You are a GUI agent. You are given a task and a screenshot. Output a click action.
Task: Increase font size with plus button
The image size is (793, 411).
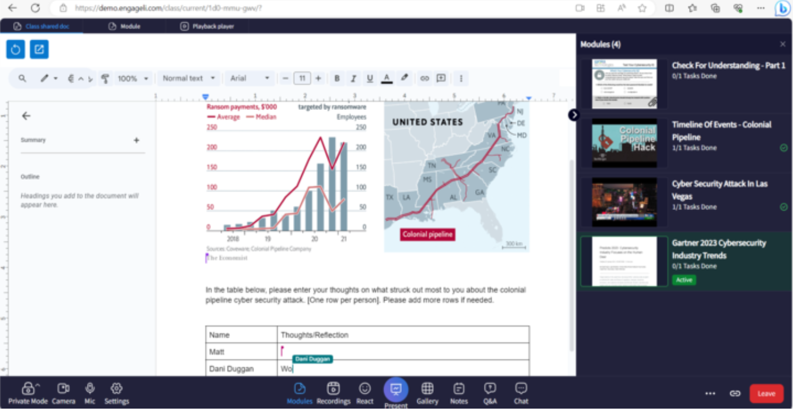[318, 78]
